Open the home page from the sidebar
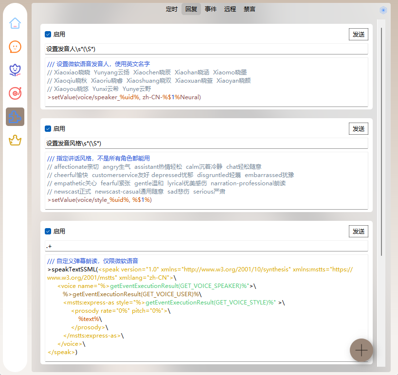The width and height of the screenshot is (398, 375). click(x=15, y=23)
